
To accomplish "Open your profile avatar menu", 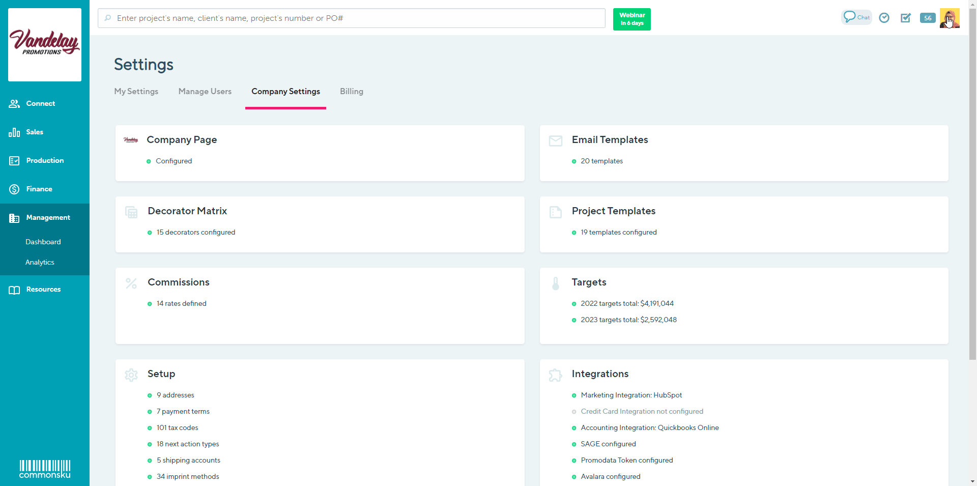I will coord(950,18).
